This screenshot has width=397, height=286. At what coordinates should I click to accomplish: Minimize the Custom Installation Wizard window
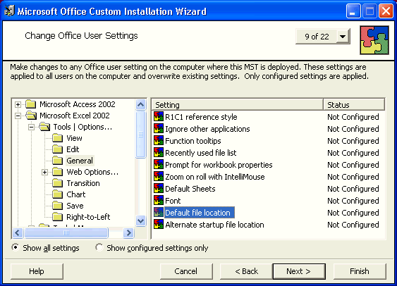[x=353, y=11]
